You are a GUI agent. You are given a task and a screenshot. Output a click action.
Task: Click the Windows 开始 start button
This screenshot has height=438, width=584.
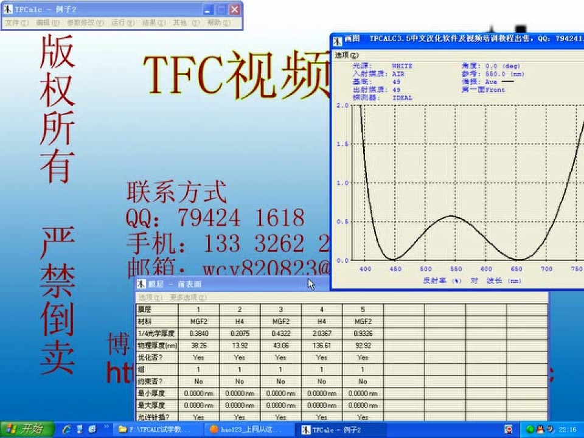coord(27,429)
